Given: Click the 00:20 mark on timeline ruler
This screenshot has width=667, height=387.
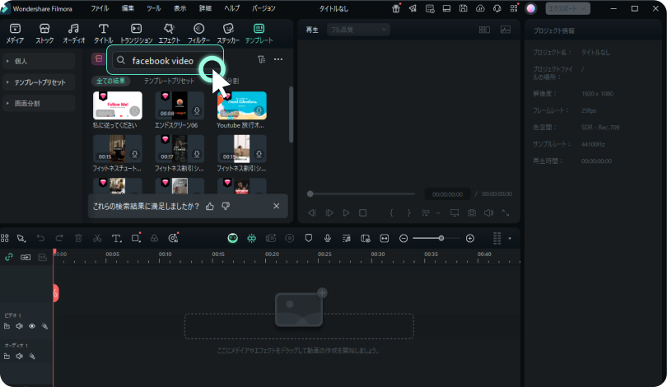Looking at the screenshot, I should 272,254.
